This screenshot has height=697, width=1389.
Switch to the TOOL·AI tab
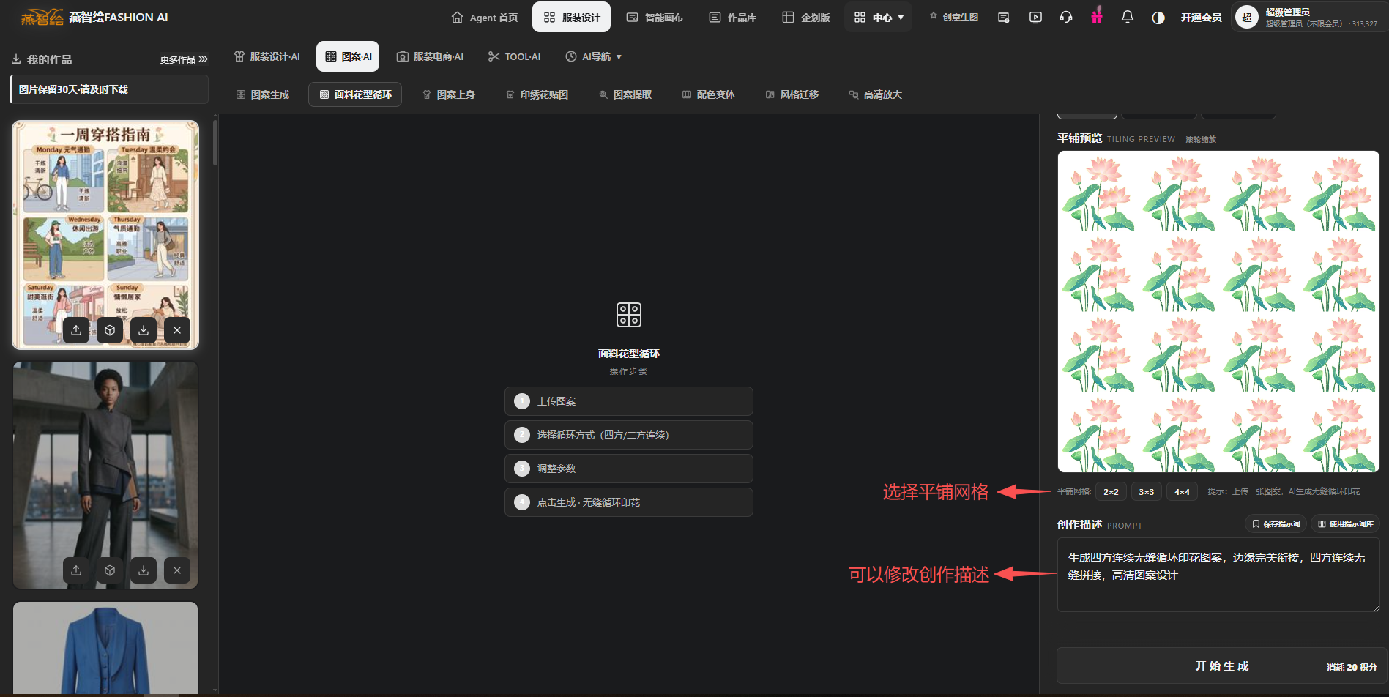point(515,56)
